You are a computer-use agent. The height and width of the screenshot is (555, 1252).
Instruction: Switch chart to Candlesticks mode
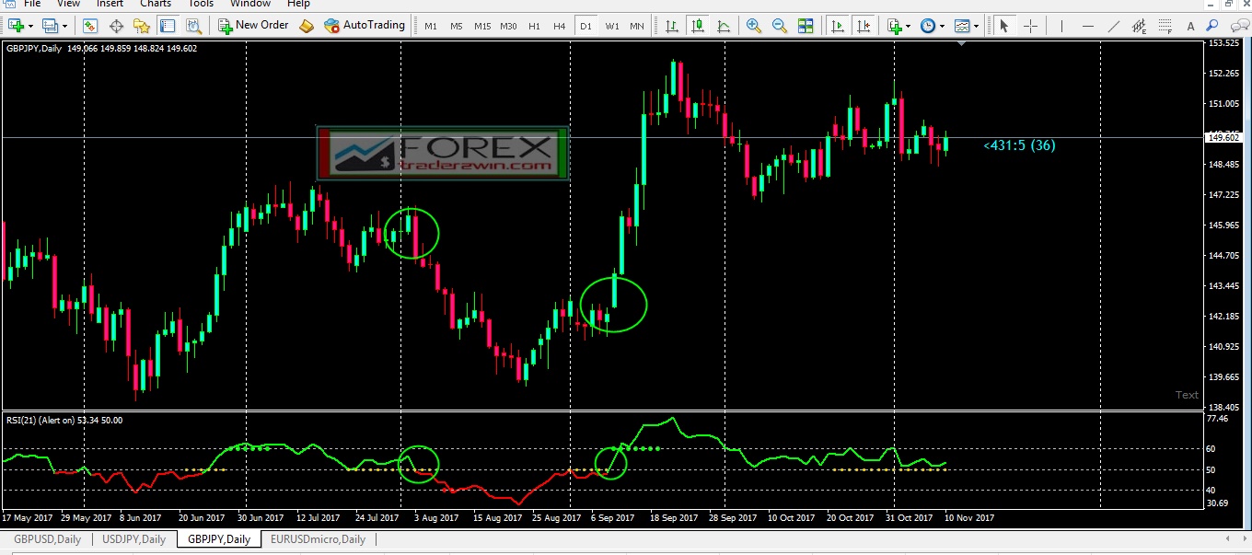698,26
